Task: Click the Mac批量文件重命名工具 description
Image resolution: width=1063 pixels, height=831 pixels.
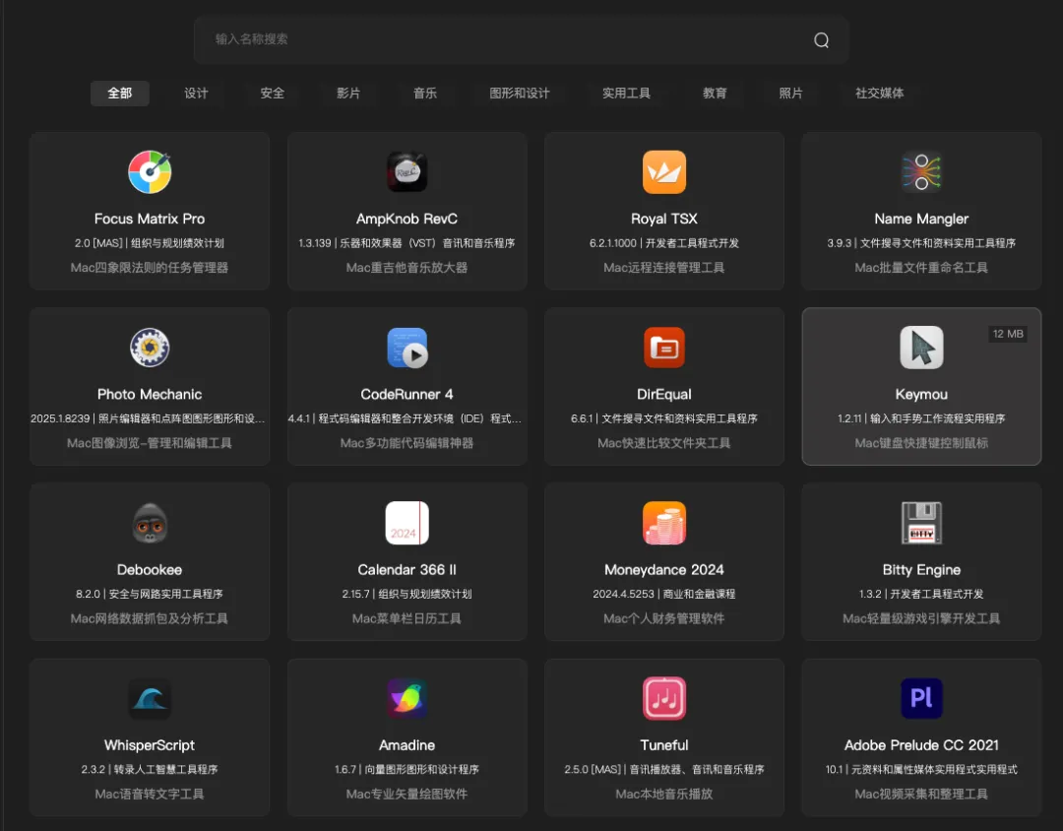Action: point(921,268)
